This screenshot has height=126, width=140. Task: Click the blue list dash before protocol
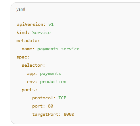tap(28, 98)
